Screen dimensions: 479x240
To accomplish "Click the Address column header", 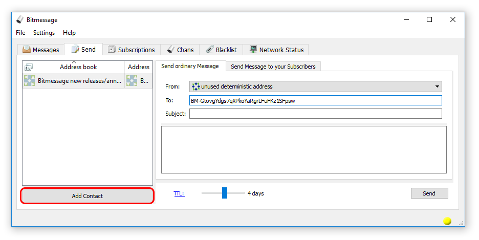I will click(x=139, y=67).
